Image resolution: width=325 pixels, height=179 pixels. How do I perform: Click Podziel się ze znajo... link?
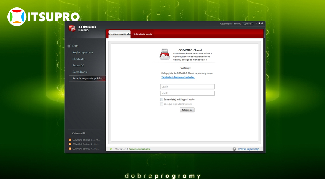coord(250,149)
